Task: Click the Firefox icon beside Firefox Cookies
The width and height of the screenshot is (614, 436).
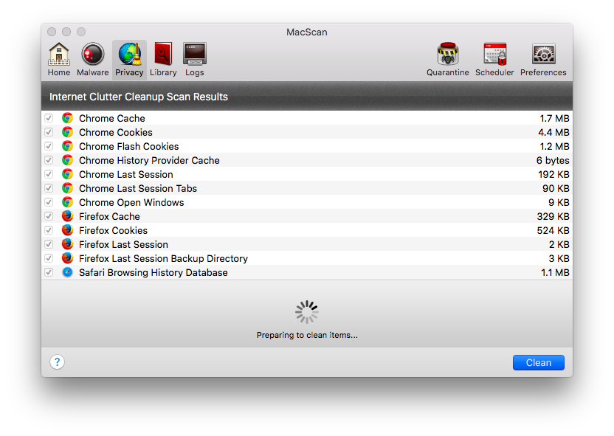Action: 67,230
